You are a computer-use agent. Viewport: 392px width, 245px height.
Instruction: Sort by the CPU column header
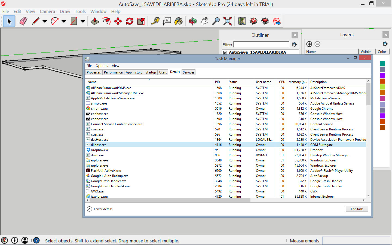[x=282, y=82]
